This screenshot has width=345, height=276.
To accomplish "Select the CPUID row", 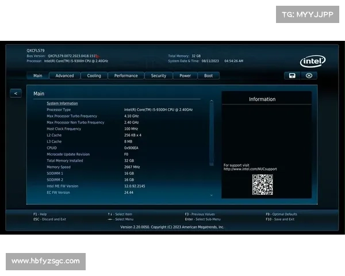I will pyautogui.click(x=93, y=148).
